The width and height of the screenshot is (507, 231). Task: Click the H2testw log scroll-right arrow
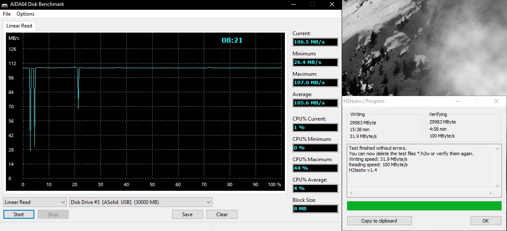pyautogui.click(x=490, y=193)
